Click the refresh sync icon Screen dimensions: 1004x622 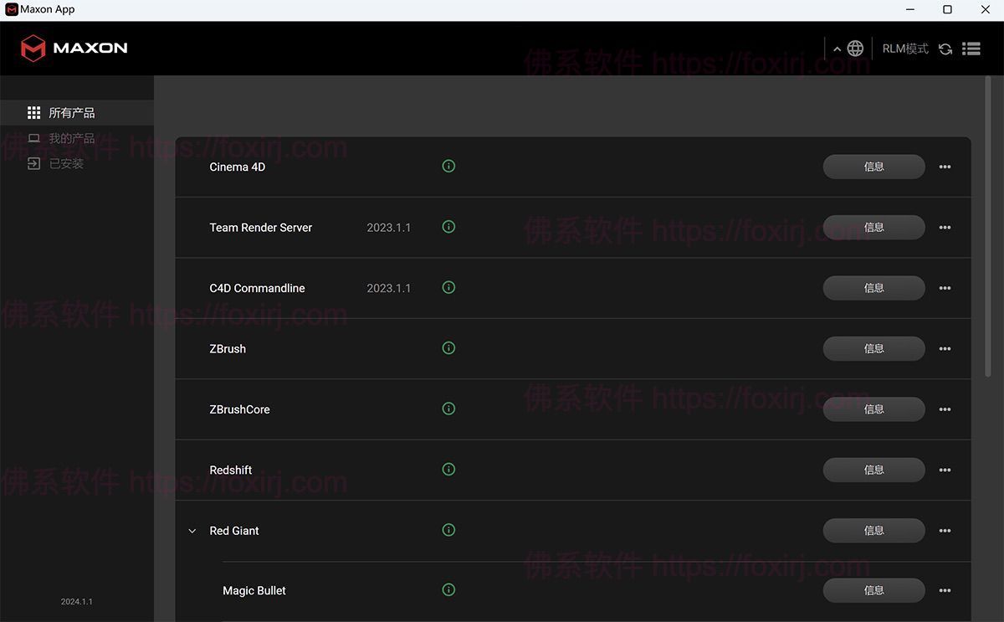pos(945,49)
